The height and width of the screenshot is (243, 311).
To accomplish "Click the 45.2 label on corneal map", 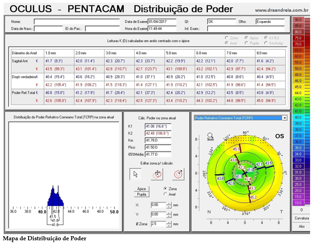I will point(253,197).
